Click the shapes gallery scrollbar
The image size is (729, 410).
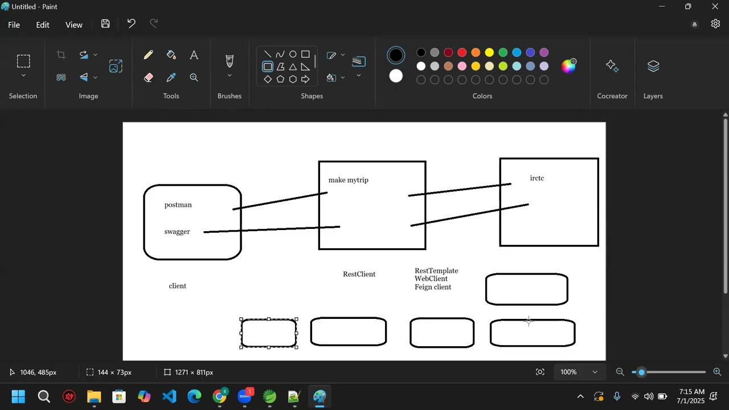tap(315, 61)
